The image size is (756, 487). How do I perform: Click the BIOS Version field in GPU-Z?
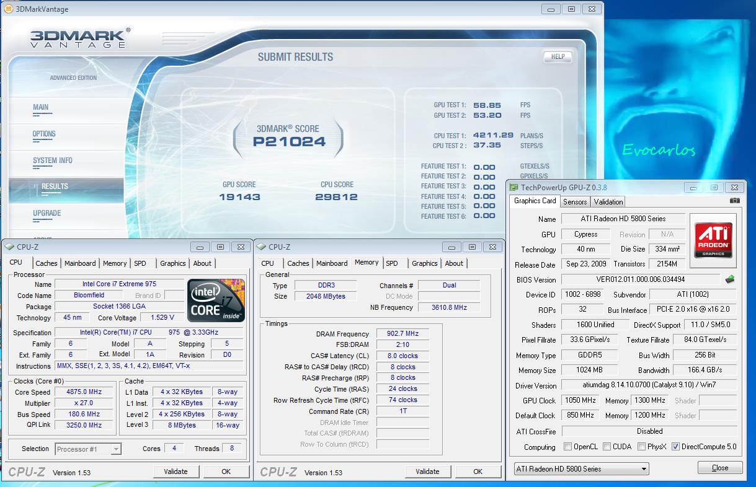click(x=641, y=279)
